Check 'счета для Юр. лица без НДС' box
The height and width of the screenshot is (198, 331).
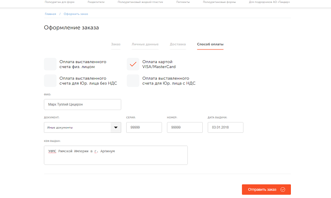pyautogui.click(x=50, y=80)
